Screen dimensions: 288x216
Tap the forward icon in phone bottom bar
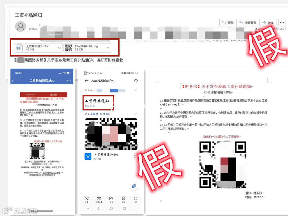click(x=111, y=199)
